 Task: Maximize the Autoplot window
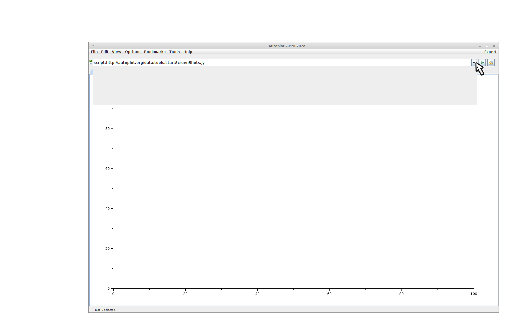pos(487,46)
